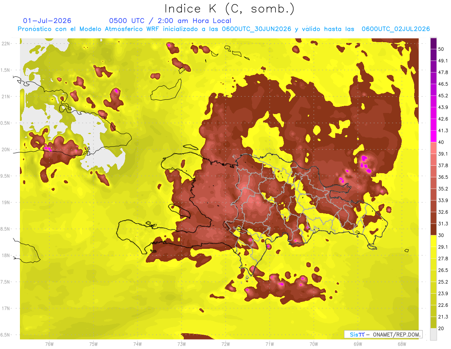Click the '36.5' color scale value

(x=443, y=177)
